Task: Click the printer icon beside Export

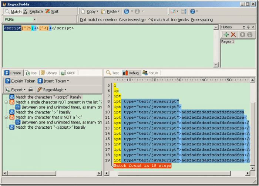Action: [x=31, y=89]
